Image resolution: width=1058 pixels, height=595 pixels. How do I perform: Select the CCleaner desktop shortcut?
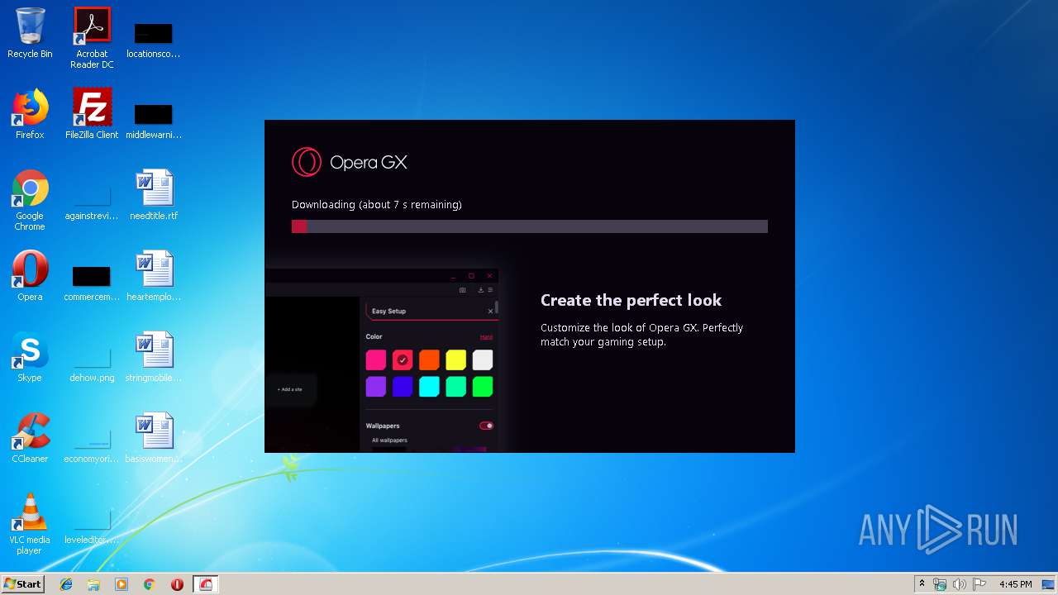(x=30, y=439)
